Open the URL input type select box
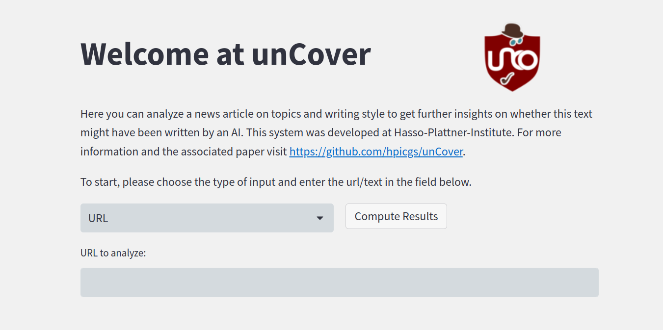The image size is (663, 330). pos(207,218)
